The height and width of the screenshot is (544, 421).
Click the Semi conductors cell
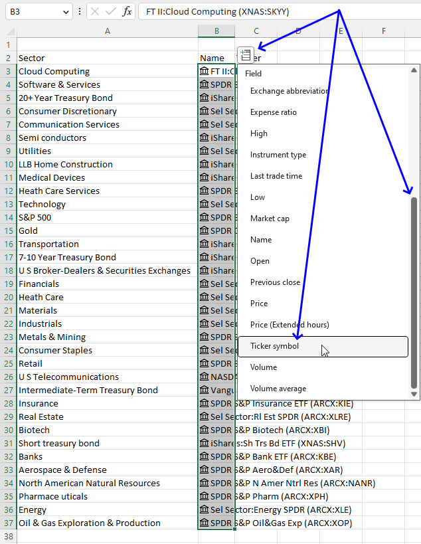107,137
